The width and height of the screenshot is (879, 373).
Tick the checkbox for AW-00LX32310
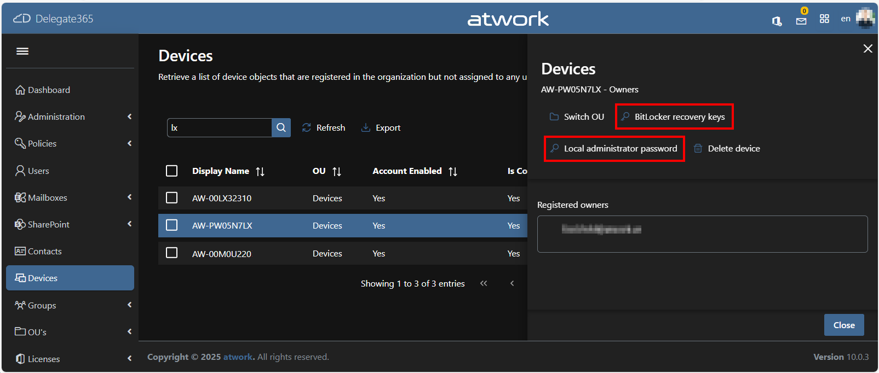tap(171, 197)
